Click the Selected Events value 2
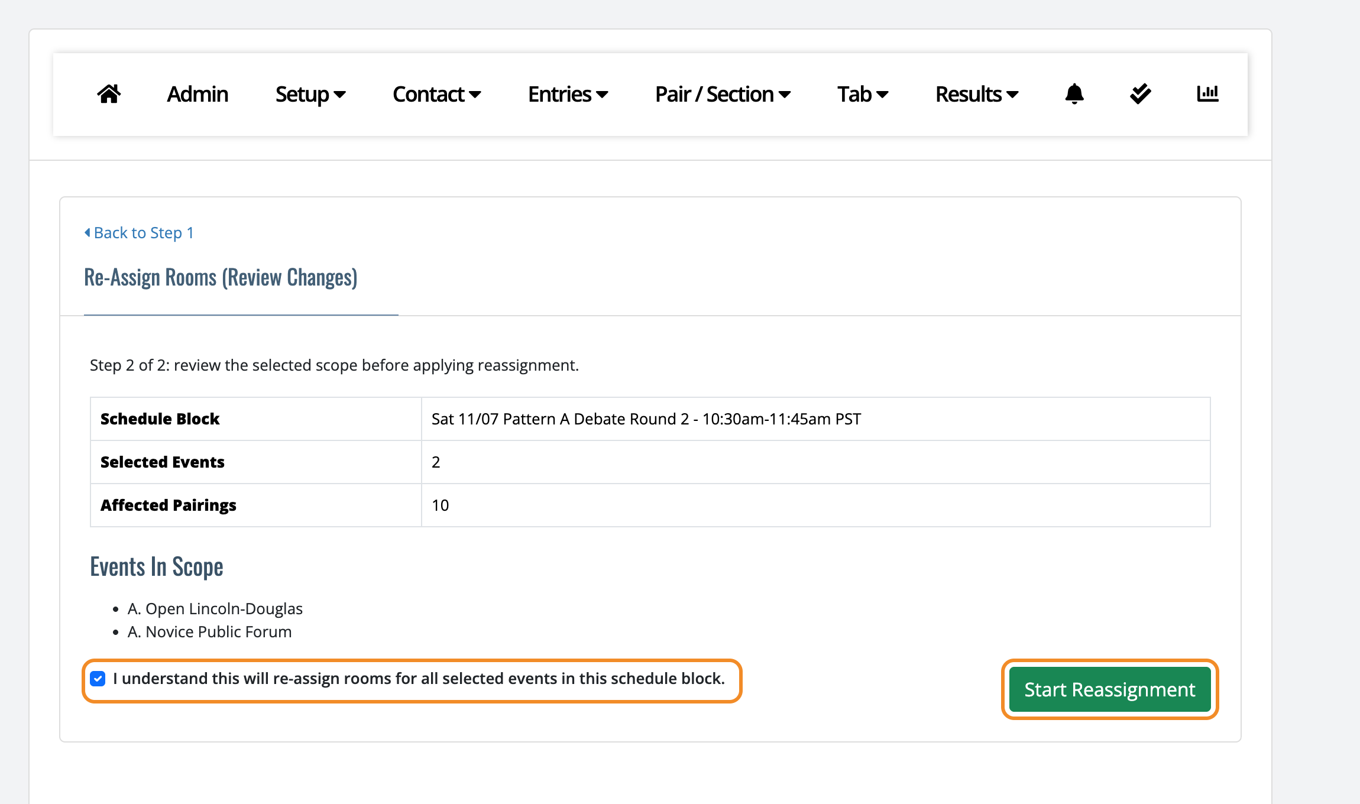 tap(436, 462)
